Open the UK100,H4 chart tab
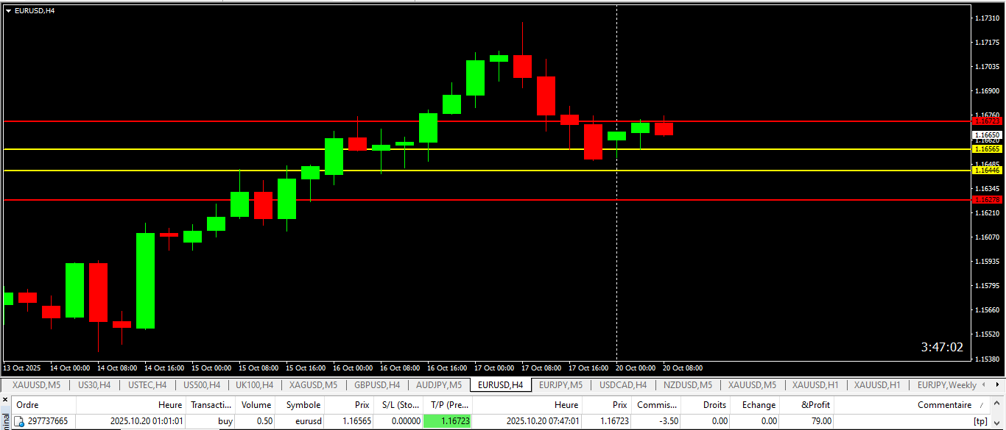Viewport: 1006px width, 430px height. 255,385
